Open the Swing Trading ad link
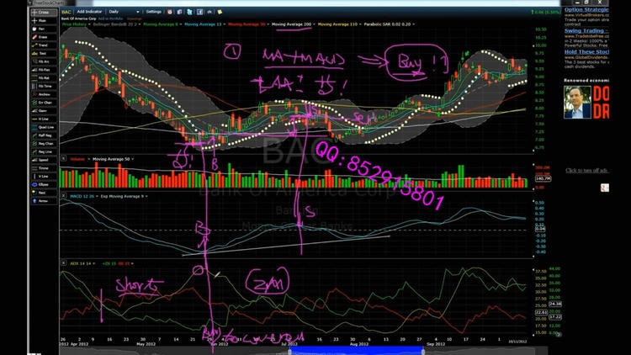 coord(583,30)
